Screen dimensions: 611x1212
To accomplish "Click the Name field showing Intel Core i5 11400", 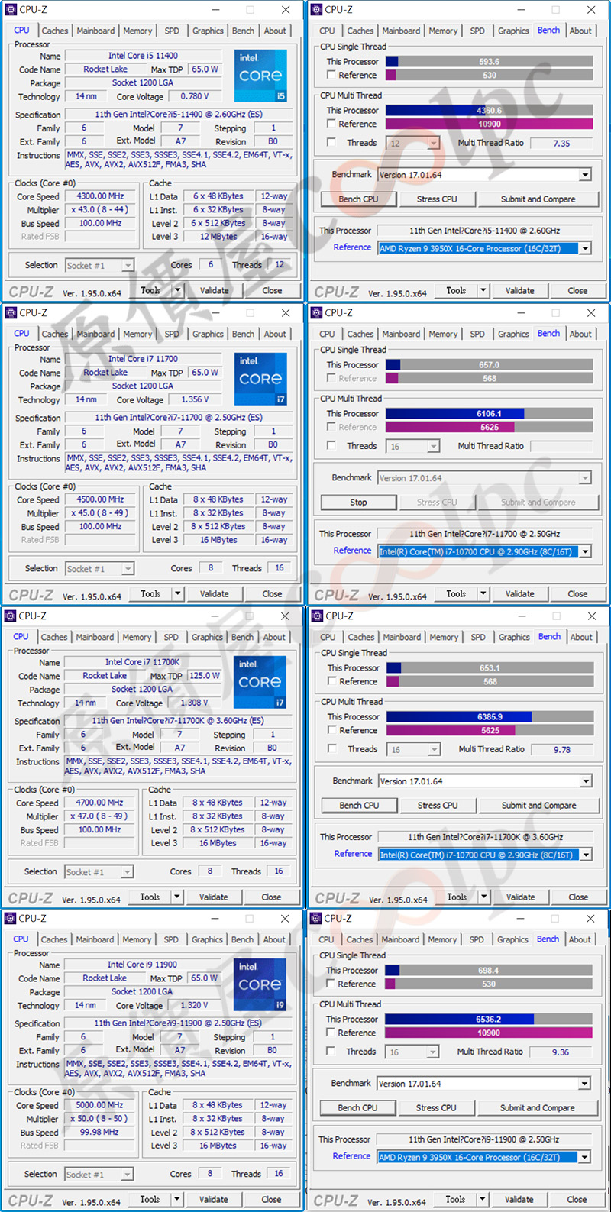I will click(143, 56).
